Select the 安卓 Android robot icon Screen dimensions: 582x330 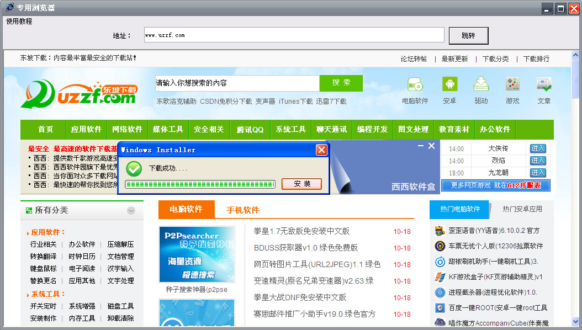449,84
